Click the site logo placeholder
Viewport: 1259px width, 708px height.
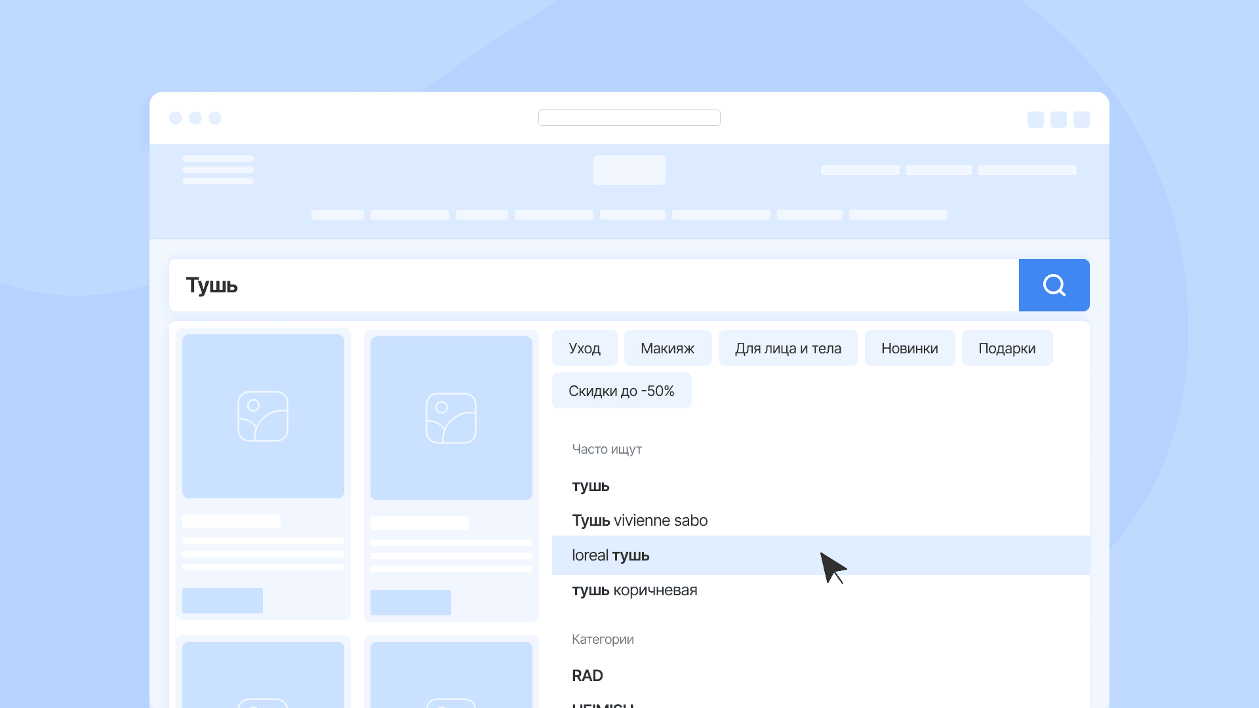(629, 170)
